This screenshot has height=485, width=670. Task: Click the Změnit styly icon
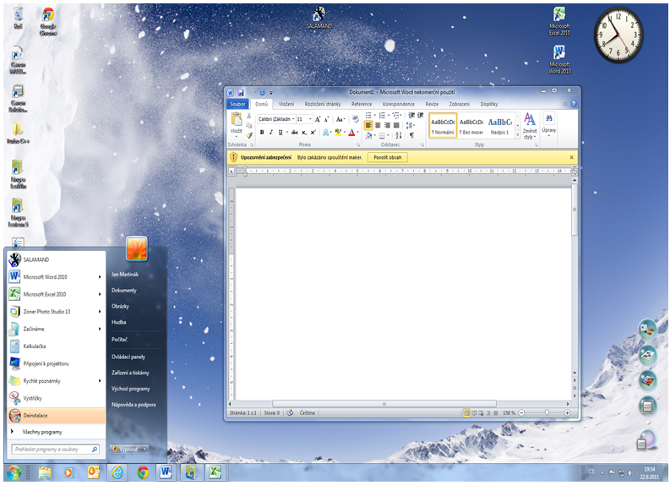point(530,124)
